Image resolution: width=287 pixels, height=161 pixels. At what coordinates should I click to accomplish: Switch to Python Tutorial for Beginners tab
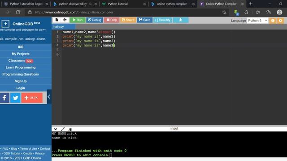pyautogui.click(x=26, y=4)
